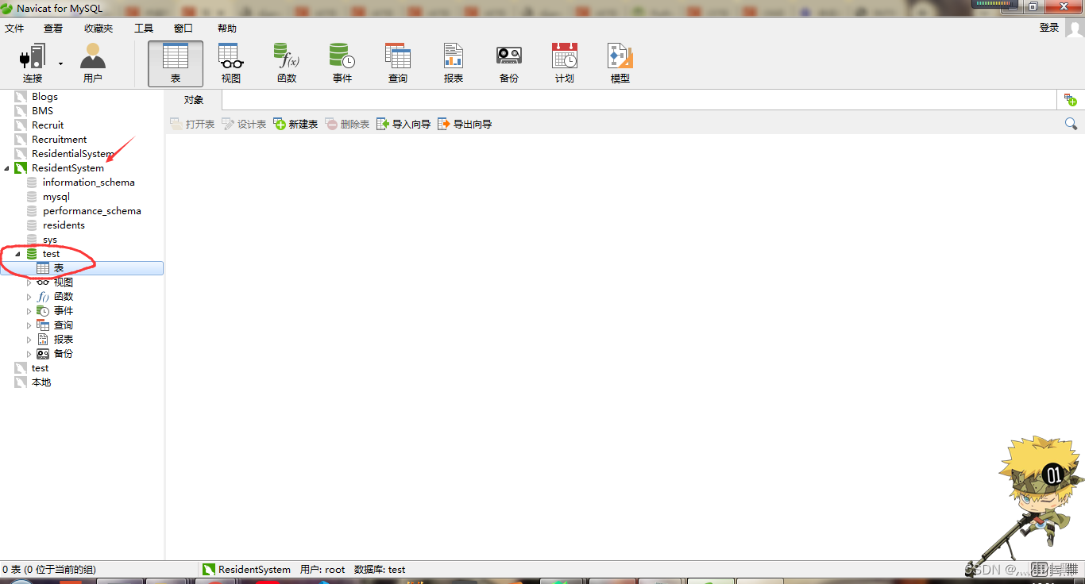
Task: Switch to the 对象 tab
Action: click(193, 100)
